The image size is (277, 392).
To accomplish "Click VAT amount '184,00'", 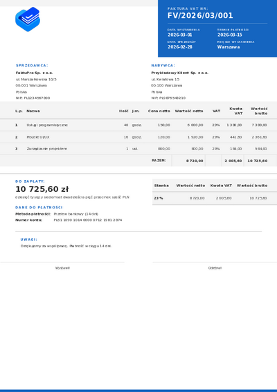I will pos(235,149).
